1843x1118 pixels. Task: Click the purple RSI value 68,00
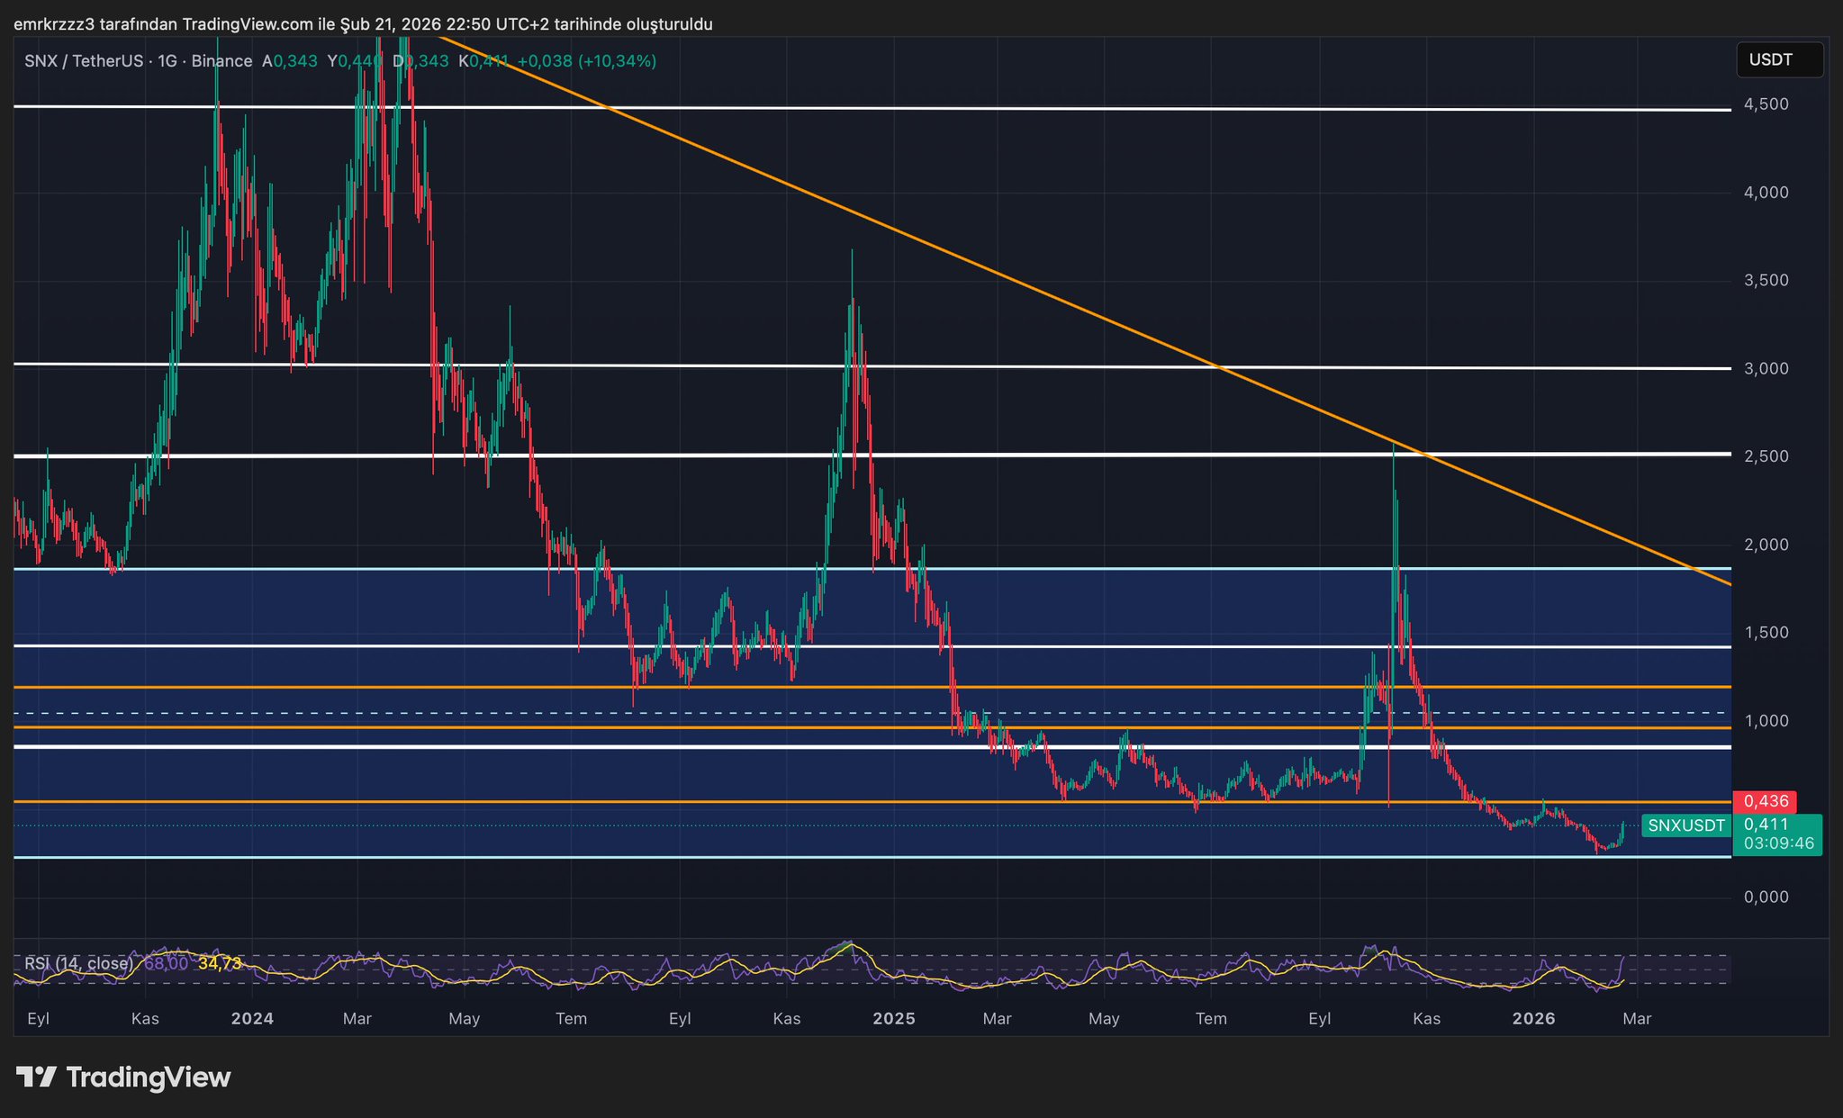166,963
